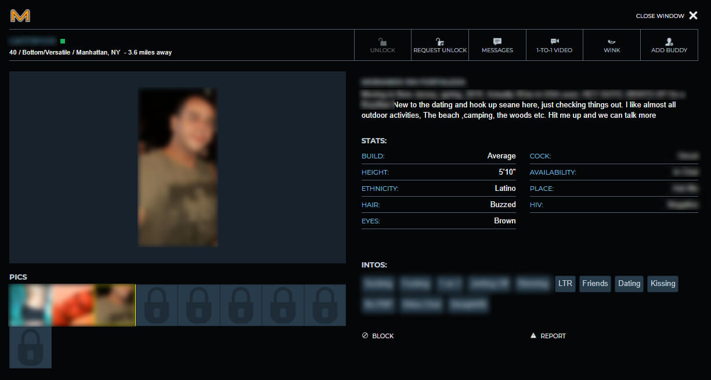Select the first thumbnail in Pics
This screenshot has height=380, width=711.
(x=30, y=305)
